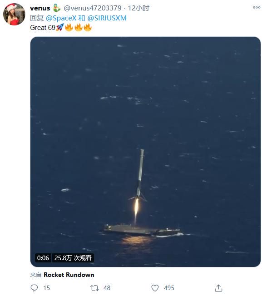Play the rocket landing video

click(145, 152)
